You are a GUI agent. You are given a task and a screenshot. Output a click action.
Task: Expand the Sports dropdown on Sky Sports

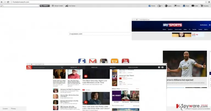point(170,29)
